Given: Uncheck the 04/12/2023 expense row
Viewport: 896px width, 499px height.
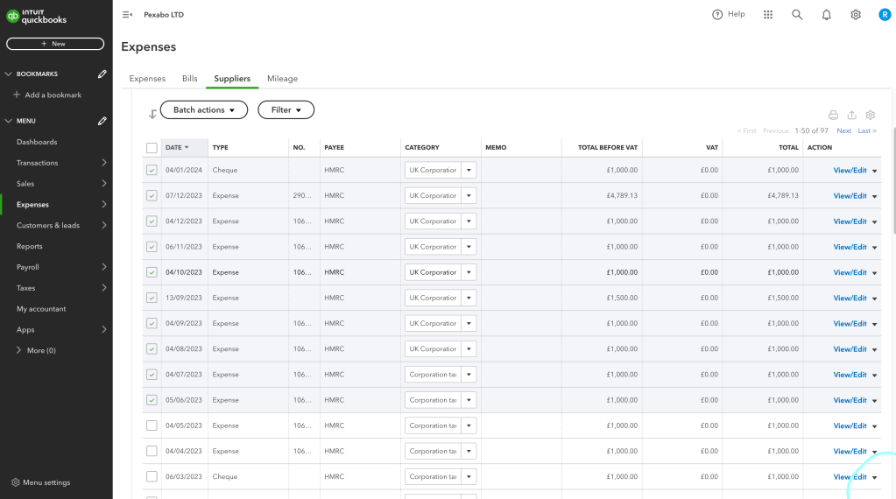Looking at the screenshot, I should (x=152, y=221).
